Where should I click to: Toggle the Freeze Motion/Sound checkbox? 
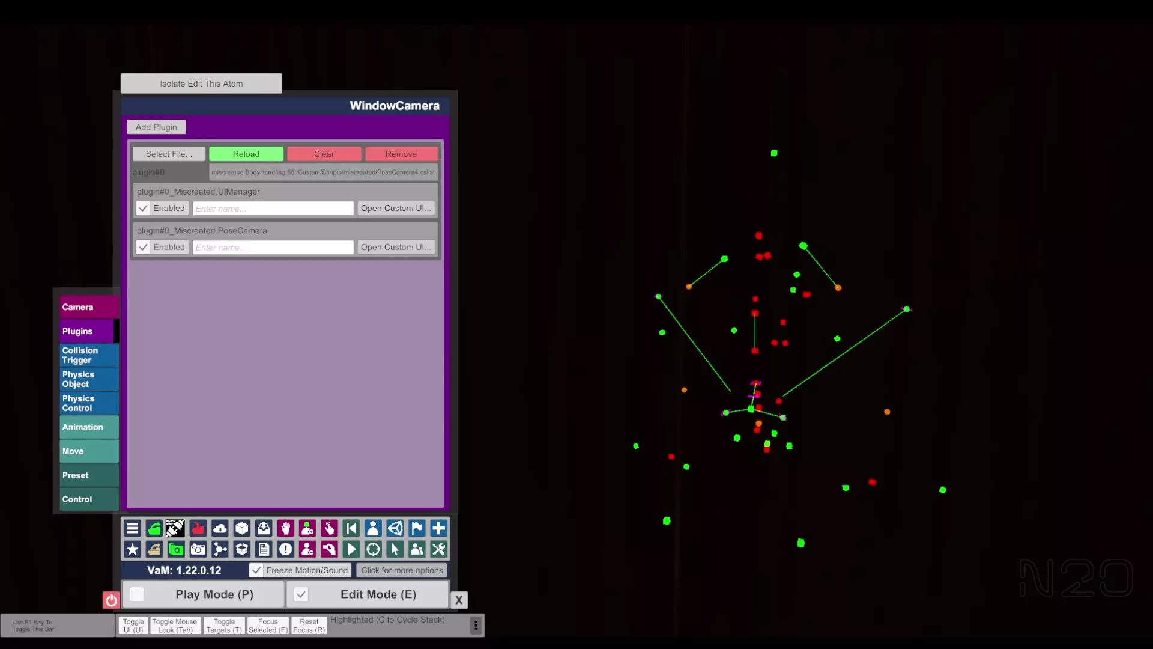pos(256,570)
